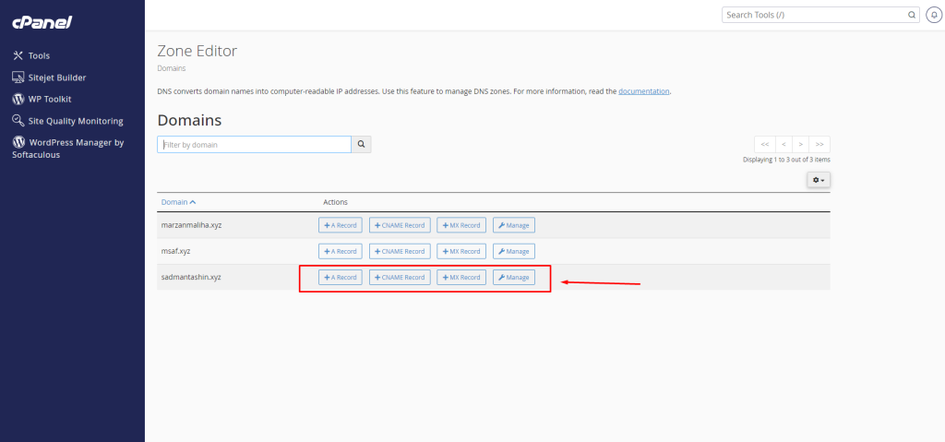This screenshot has height=442, width=945.
Task: Add CNAME Record for msaf.xyz
Action: coord(400,251)
